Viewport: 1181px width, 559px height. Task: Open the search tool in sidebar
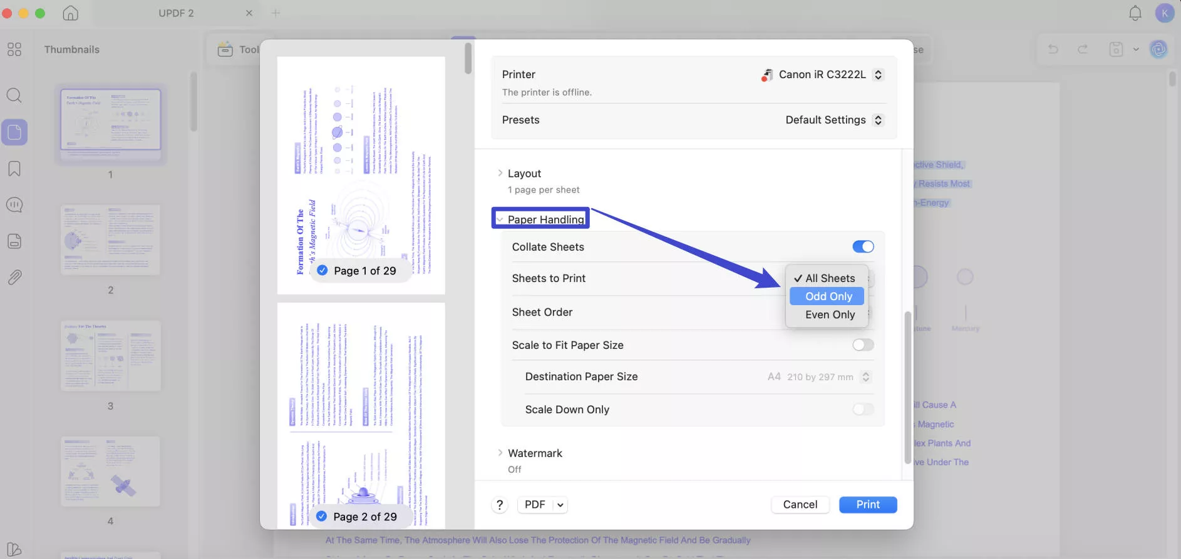14,95
